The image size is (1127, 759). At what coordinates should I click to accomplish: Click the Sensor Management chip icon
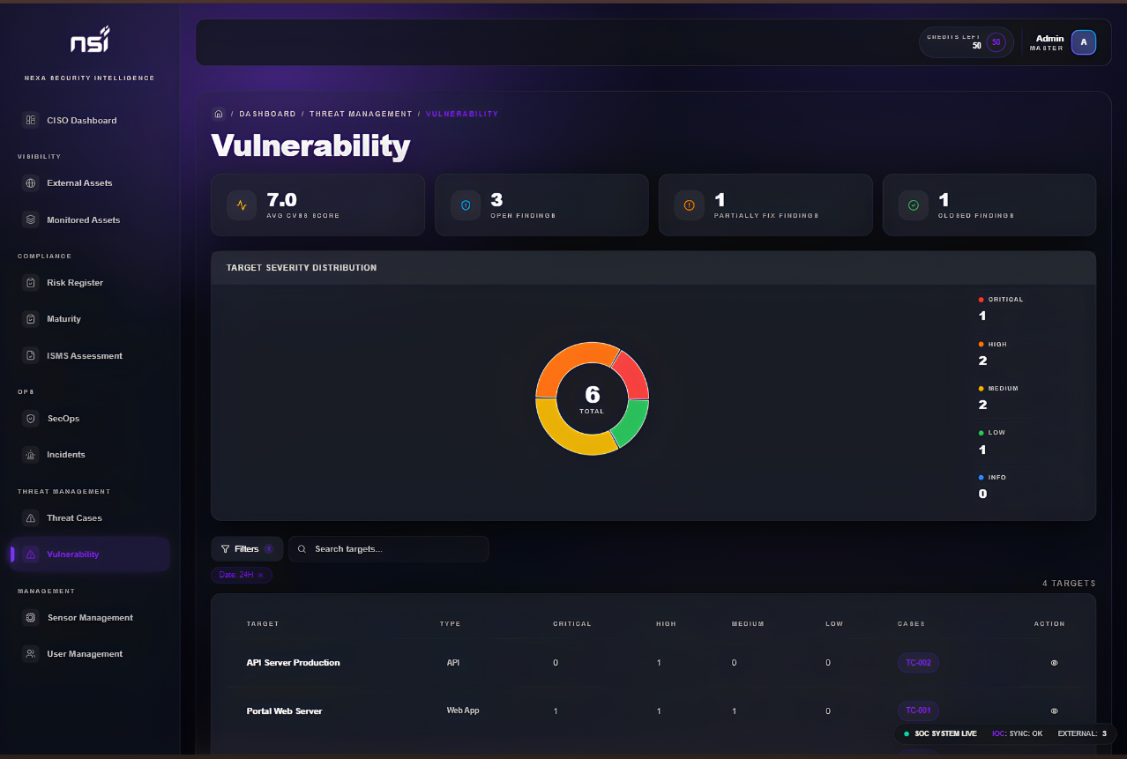coord(31,618)
